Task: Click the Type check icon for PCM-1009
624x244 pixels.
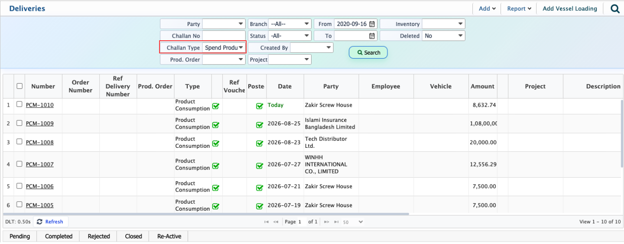Action: click(x=215, y=125)
